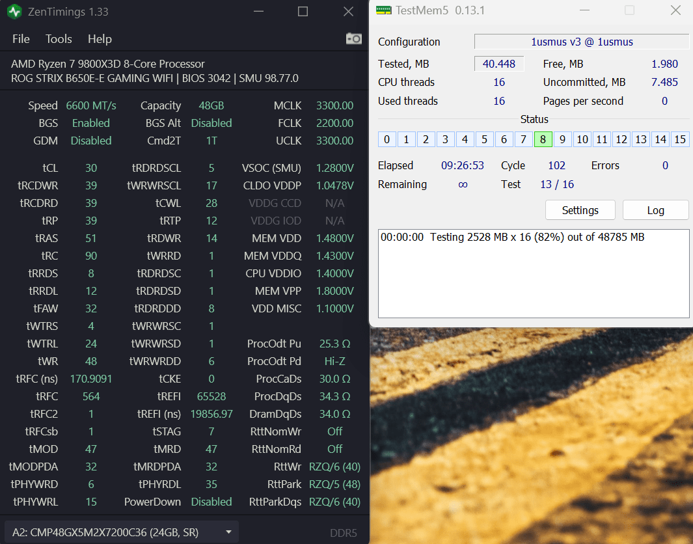This screenshot has width=693, height=544.
Task: Click the PowerDown Disabled value
Action: (211, 502)
